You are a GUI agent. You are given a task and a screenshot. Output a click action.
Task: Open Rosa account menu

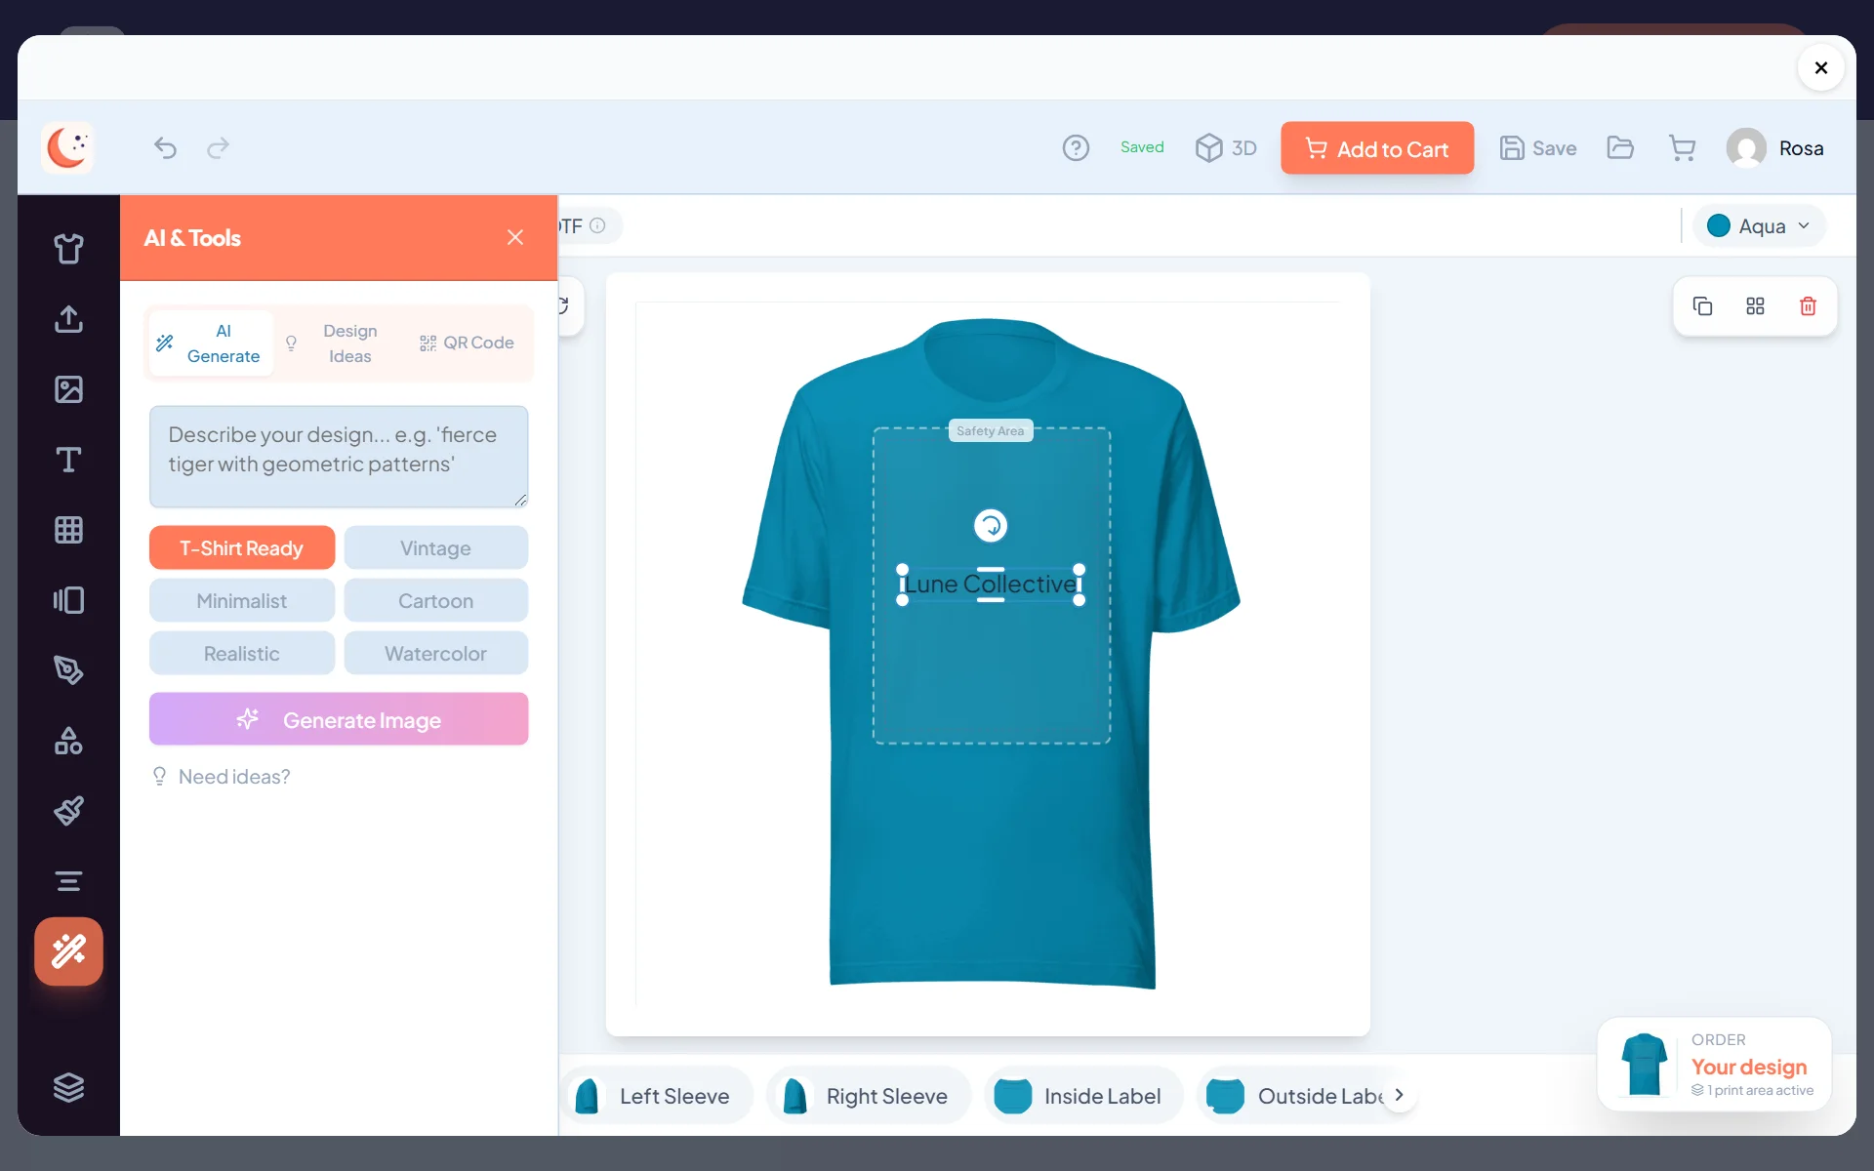click(1774, 148)
